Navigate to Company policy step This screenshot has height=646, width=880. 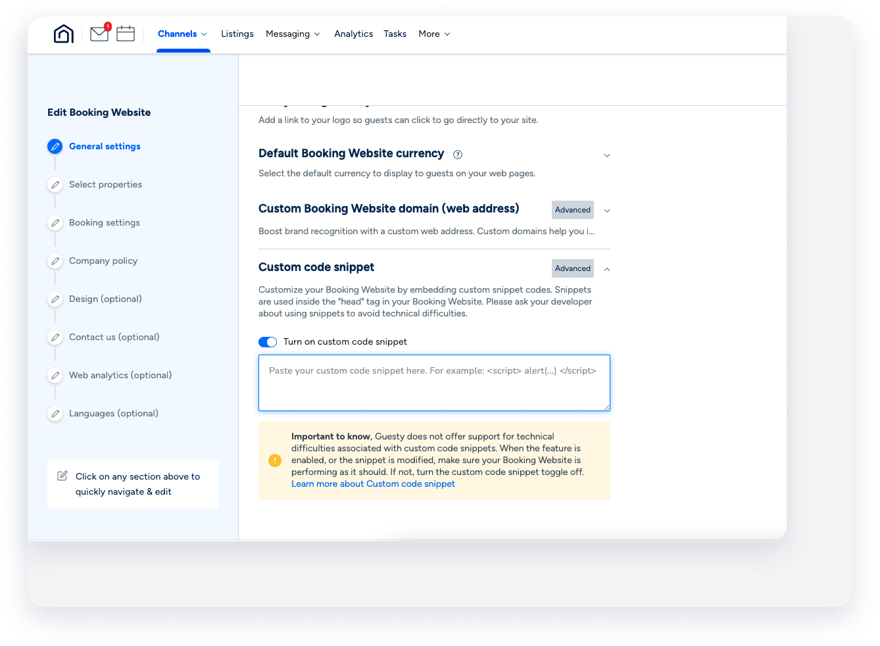103,261
